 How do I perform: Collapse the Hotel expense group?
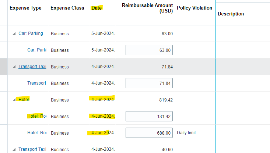[14, 100]
